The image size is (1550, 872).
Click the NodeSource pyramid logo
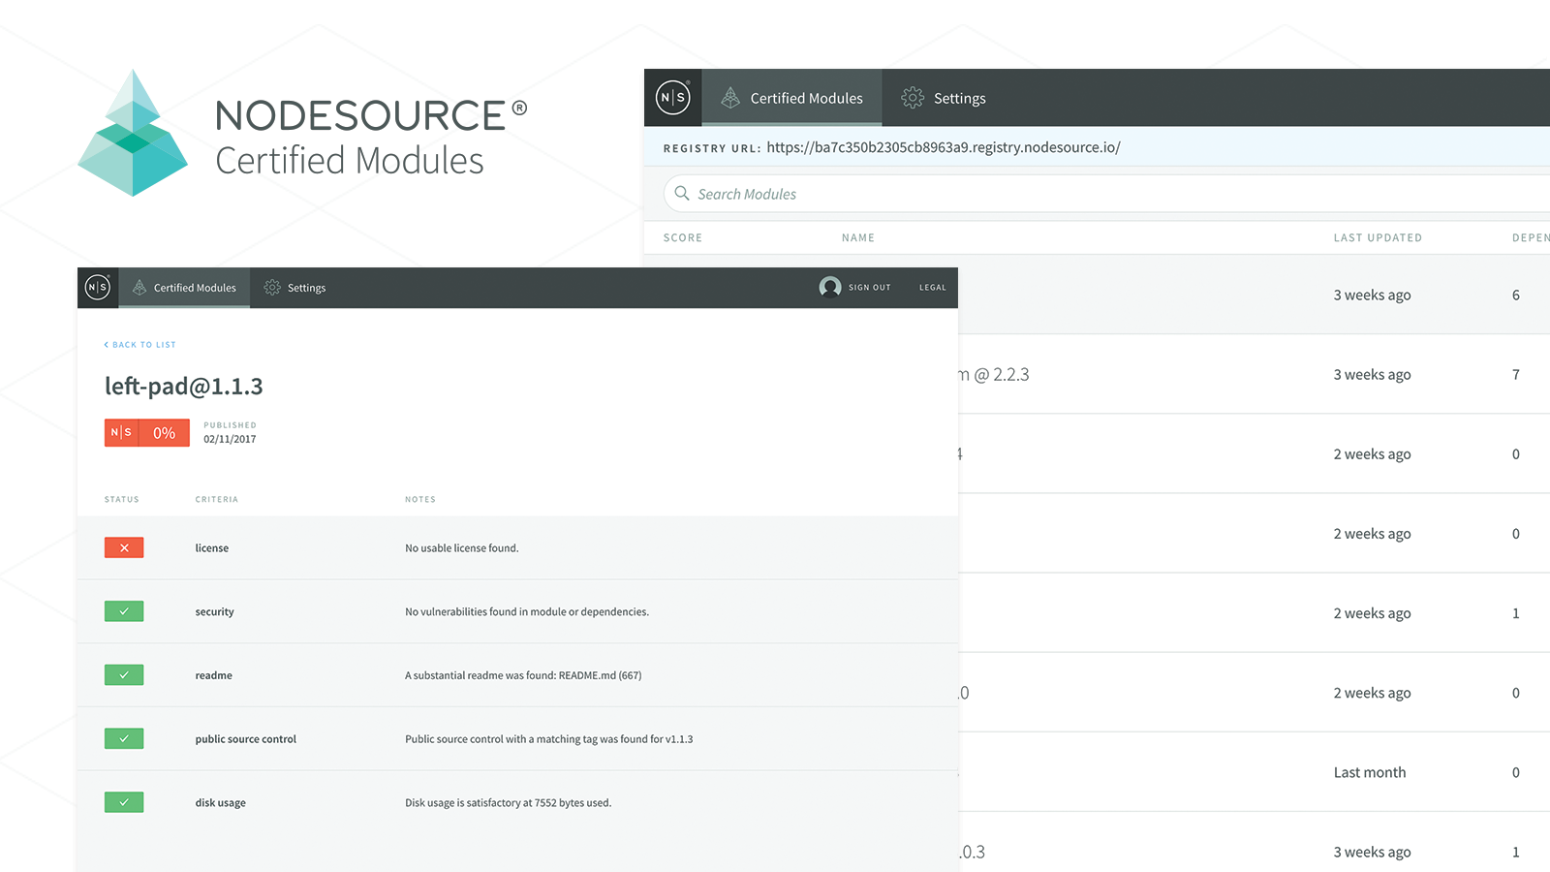pyautogui.click(x=133, y=133)
